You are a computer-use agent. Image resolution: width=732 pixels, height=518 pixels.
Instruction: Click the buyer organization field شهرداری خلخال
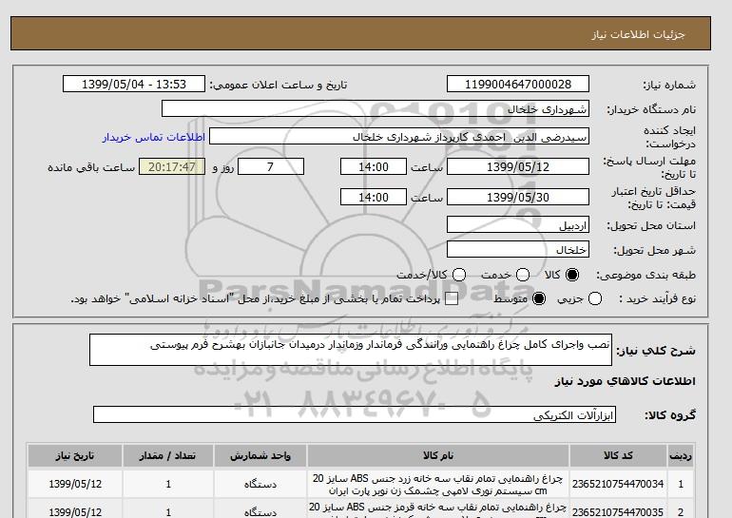point(376,108)
